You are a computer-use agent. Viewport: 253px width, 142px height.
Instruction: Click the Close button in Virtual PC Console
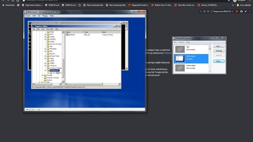(x=219, y=62)
